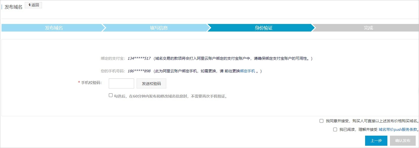
Task: Open the 绑定手机 link
Action: tap(247, 71)
